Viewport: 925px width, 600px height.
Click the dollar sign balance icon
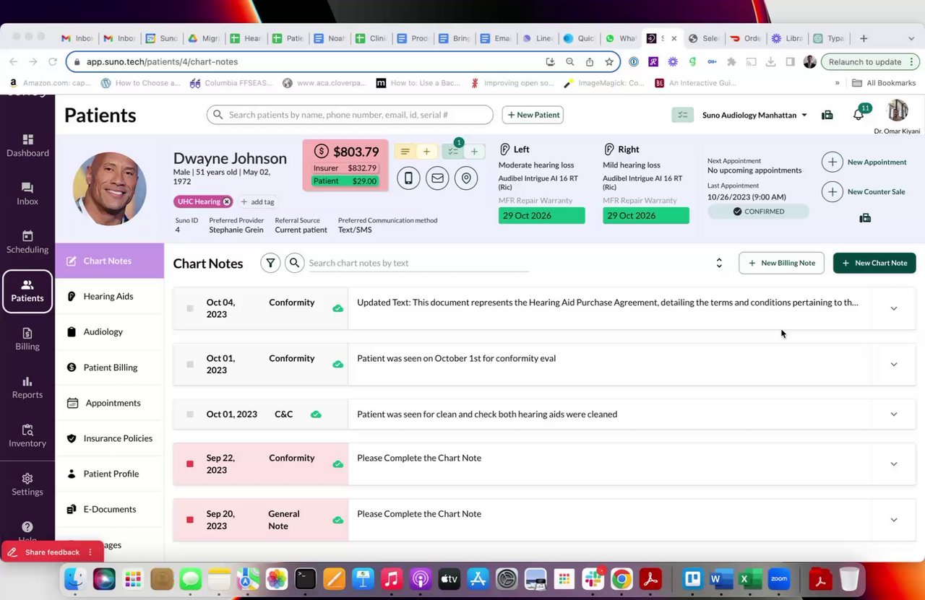point(321,152)
